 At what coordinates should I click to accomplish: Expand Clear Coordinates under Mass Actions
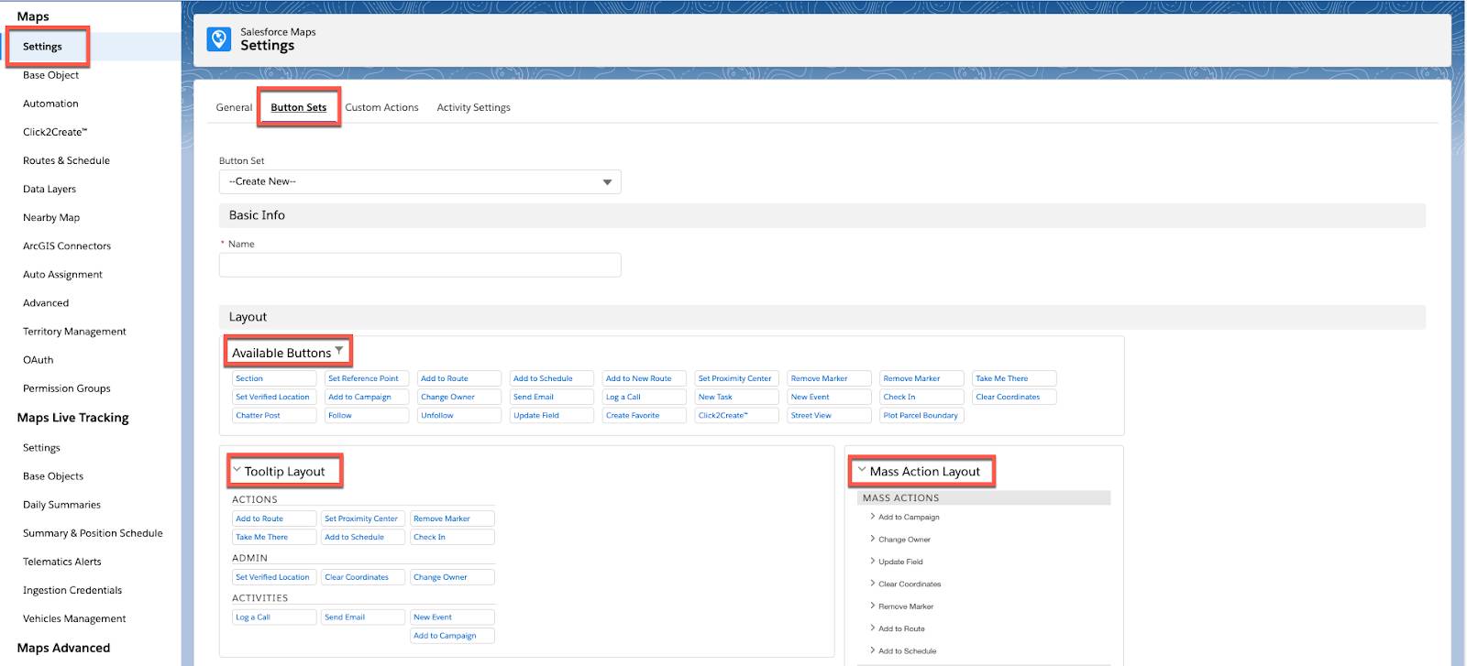click(872, 584)
